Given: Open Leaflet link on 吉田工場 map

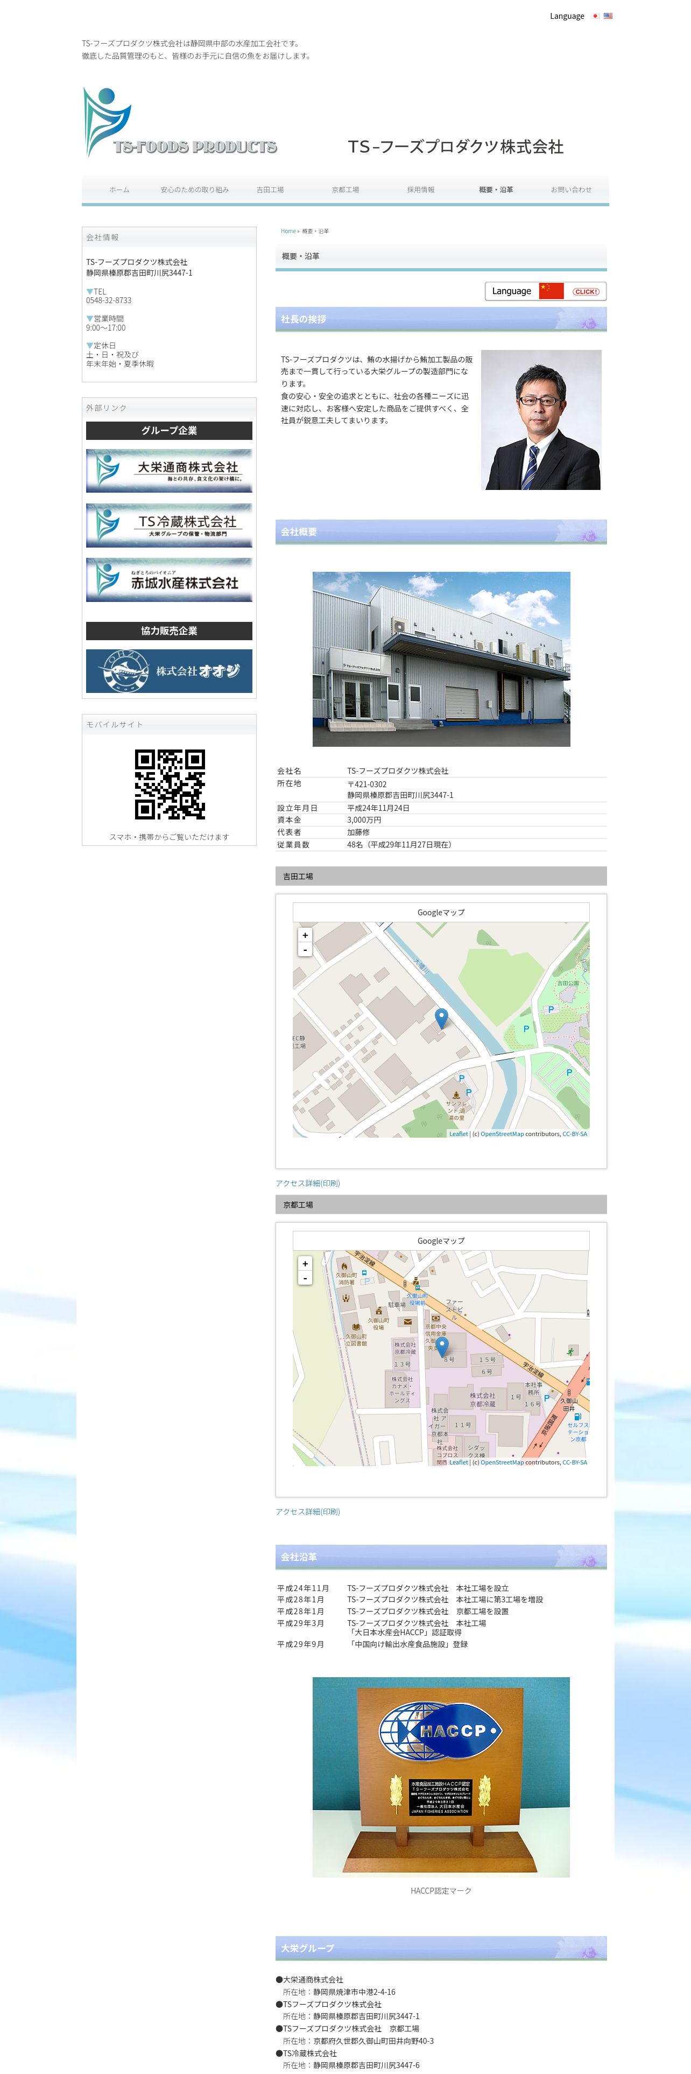Looking at the screenshot, I should (459, 1133).
